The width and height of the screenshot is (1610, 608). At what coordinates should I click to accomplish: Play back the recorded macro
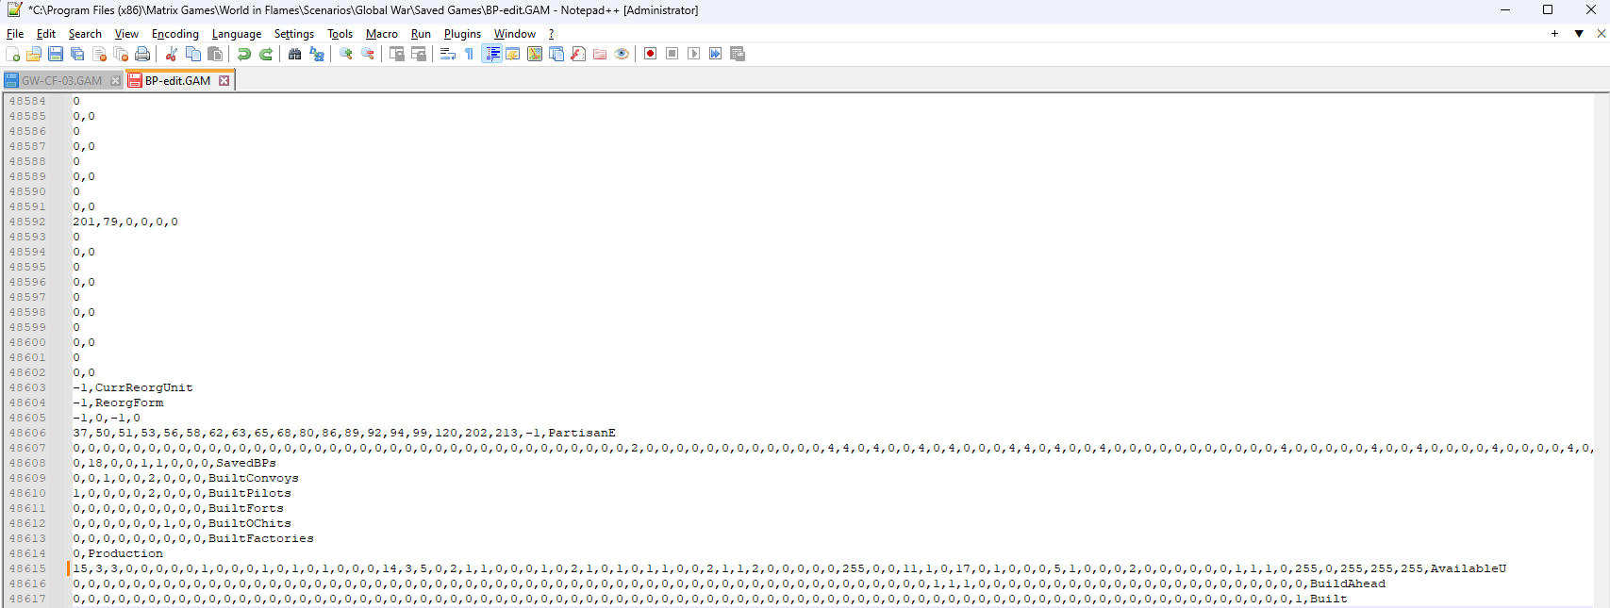[x=694, y=54]
